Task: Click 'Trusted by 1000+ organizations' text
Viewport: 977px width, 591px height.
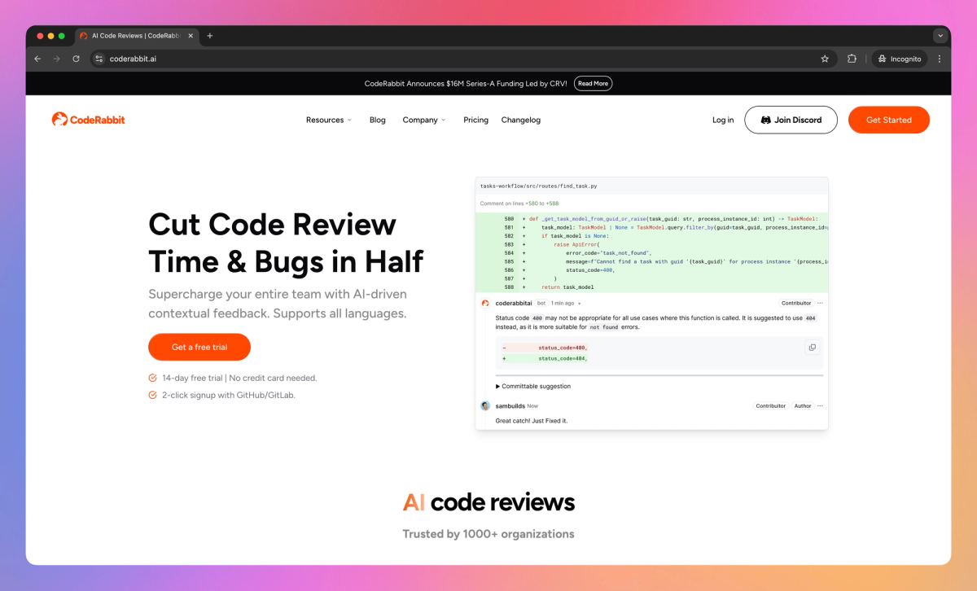Action: pos(488,534)
